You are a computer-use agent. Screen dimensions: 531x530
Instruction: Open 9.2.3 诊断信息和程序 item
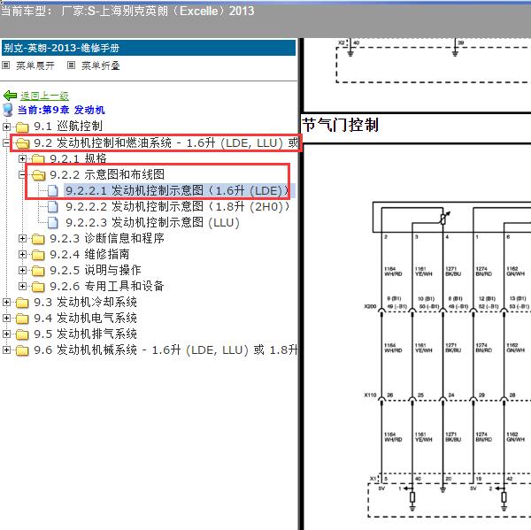tap(107, 238)
